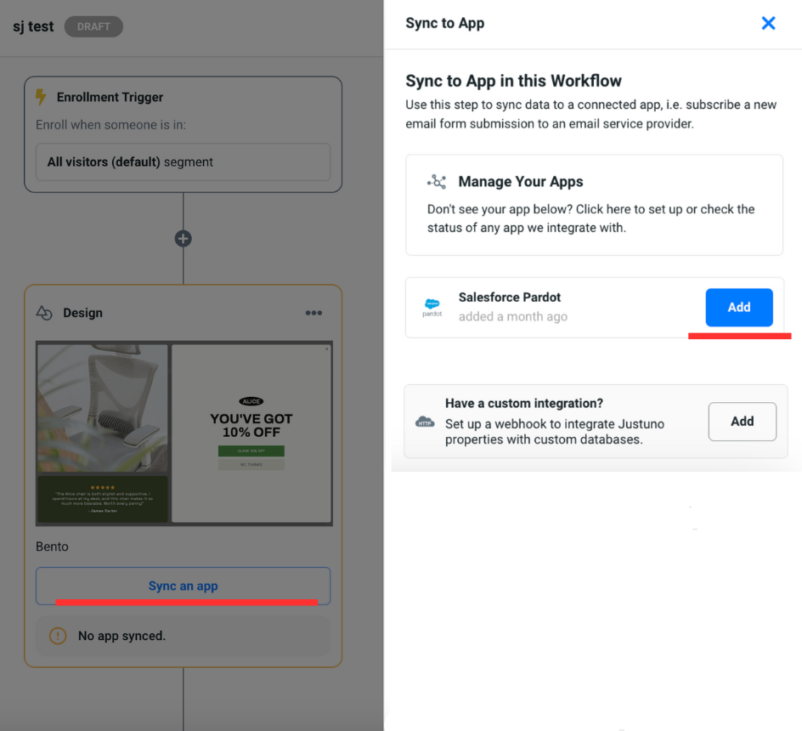The height and width of the screenshot is (731, 802).
Task: Open the Design card three-dot menu
Action: [313, 313]
